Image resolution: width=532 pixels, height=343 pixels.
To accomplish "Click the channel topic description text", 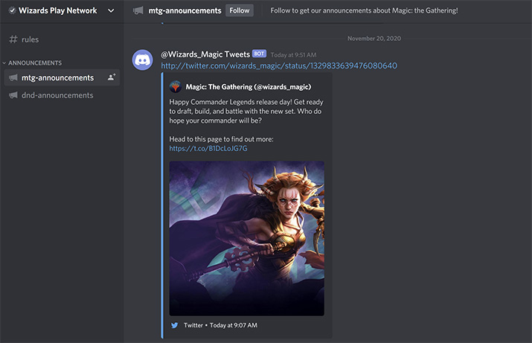I will (364, 10).
